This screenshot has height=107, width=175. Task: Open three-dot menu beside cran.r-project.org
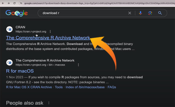(50, 32)
